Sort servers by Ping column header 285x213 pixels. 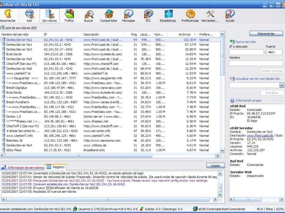134,34
